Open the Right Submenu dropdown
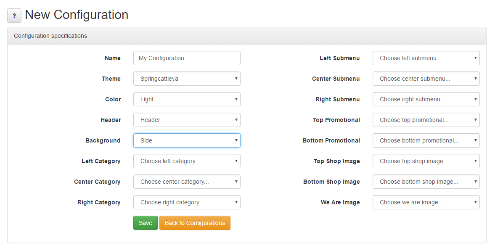Viewport: 495px width, 251px height. click(426, 99)
